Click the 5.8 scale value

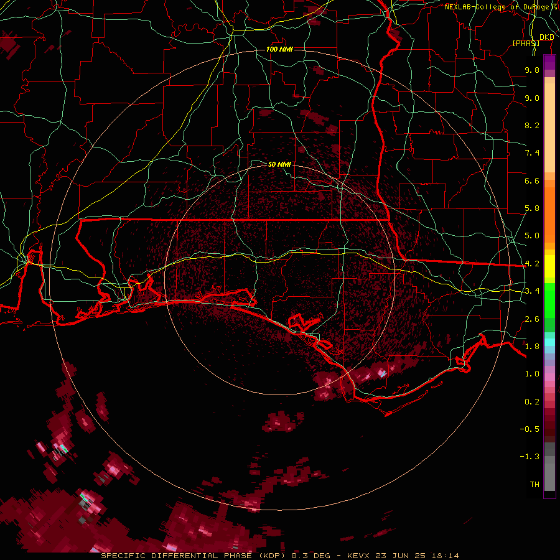[x=532, y=208]
